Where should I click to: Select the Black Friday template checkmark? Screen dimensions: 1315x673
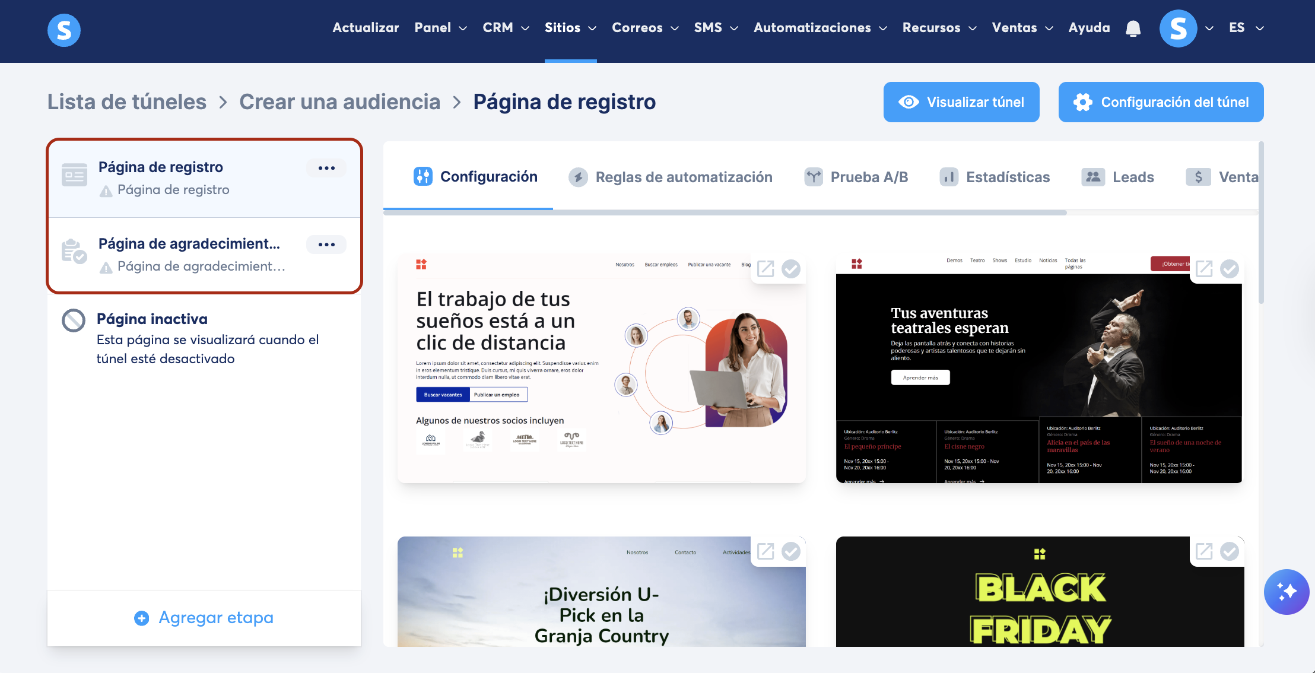pos(1230,551)
